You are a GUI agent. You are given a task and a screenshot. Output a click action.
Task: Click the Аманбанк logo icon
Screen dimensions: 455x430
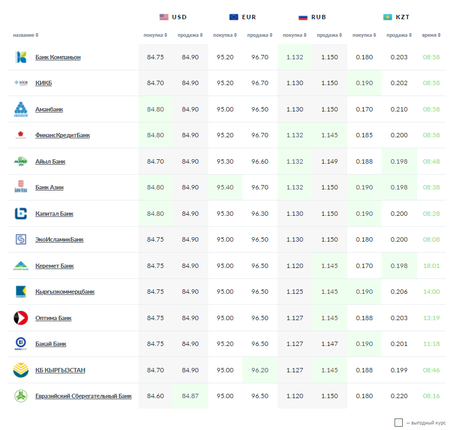tap(21, 109)
